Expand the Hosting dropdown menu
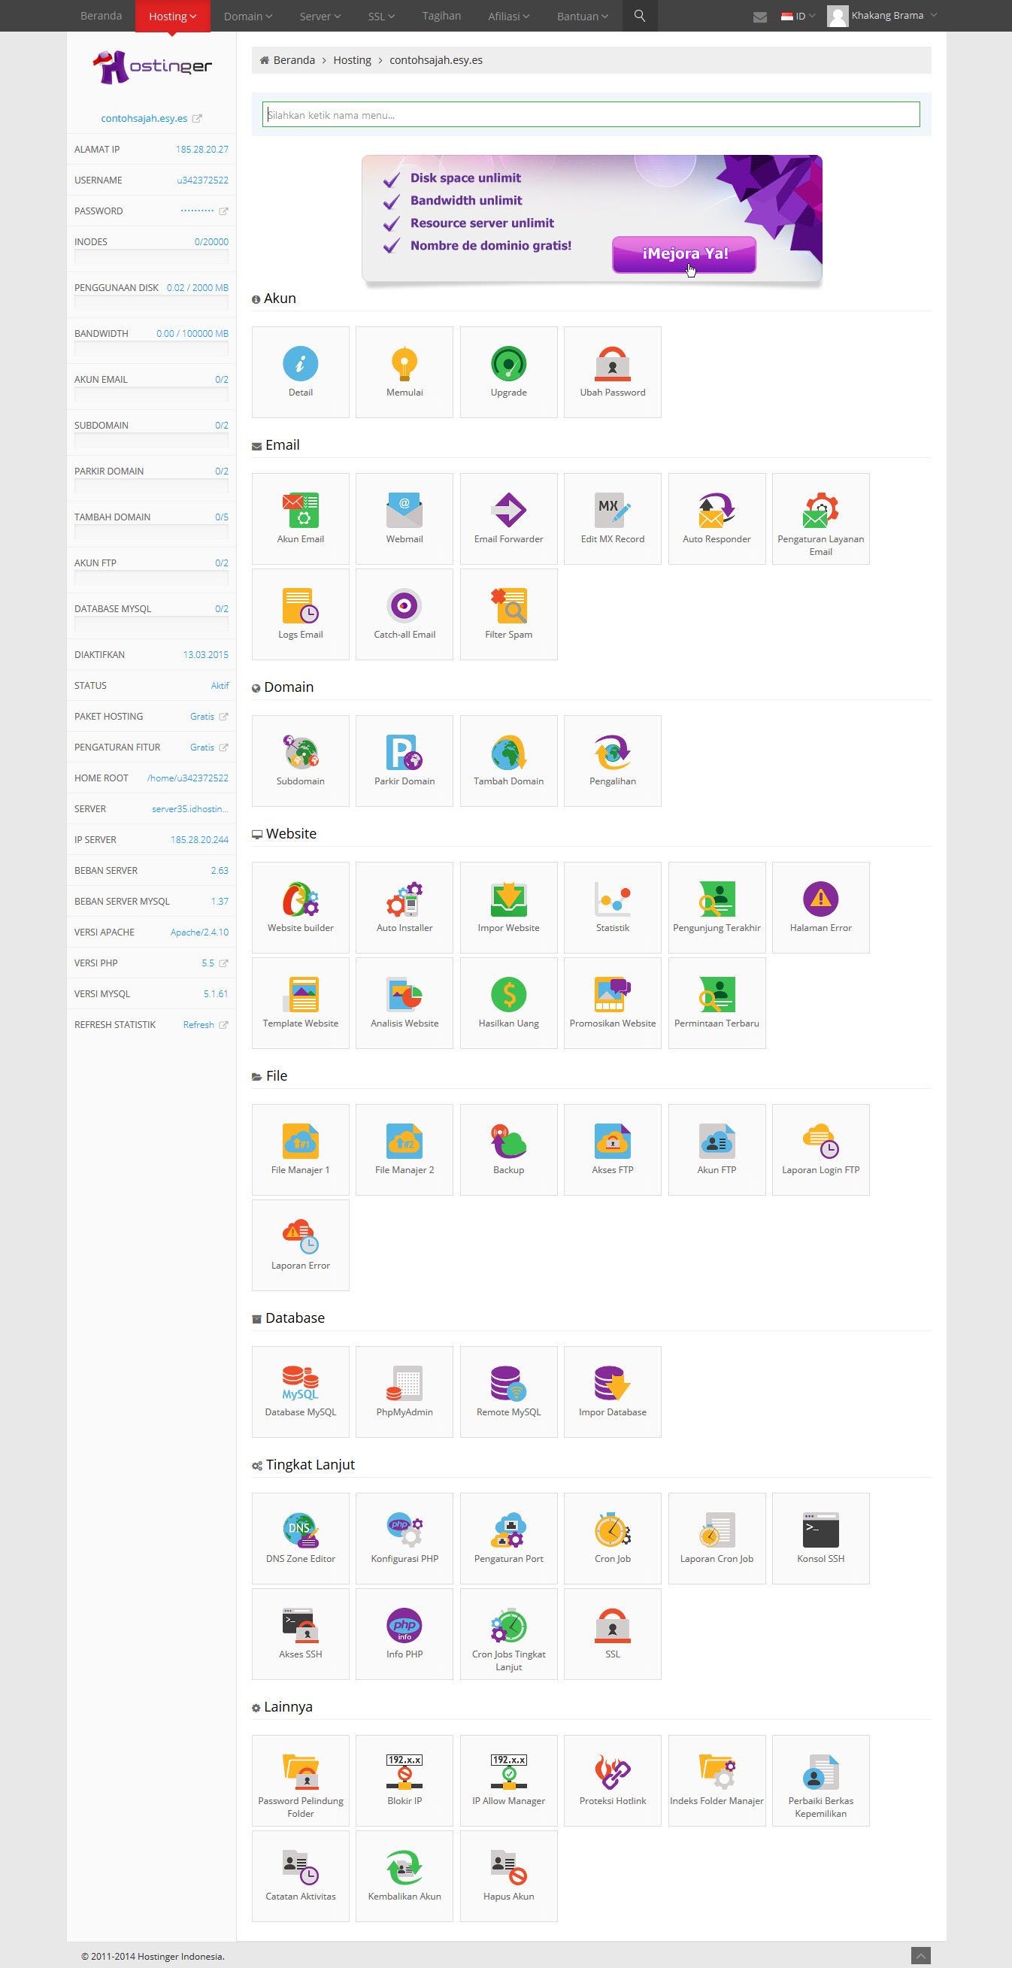Viewport: 1012px width, 1968px height. (x=173, y=16)
